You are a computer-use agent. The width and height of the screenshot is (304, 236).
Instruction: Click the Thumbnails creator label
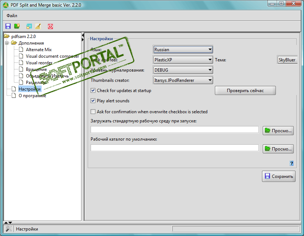click(110, 80)
